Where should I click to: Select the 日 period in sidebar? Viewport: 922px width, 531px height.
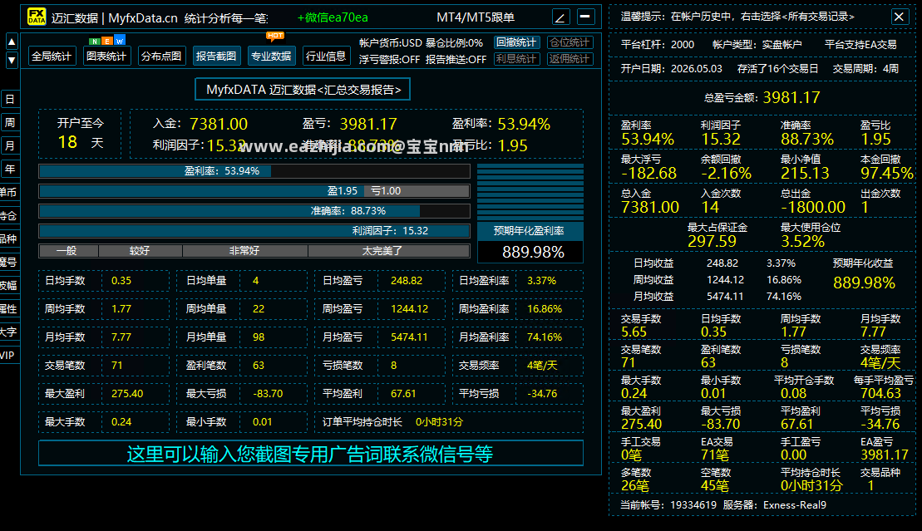coord(10,99)
